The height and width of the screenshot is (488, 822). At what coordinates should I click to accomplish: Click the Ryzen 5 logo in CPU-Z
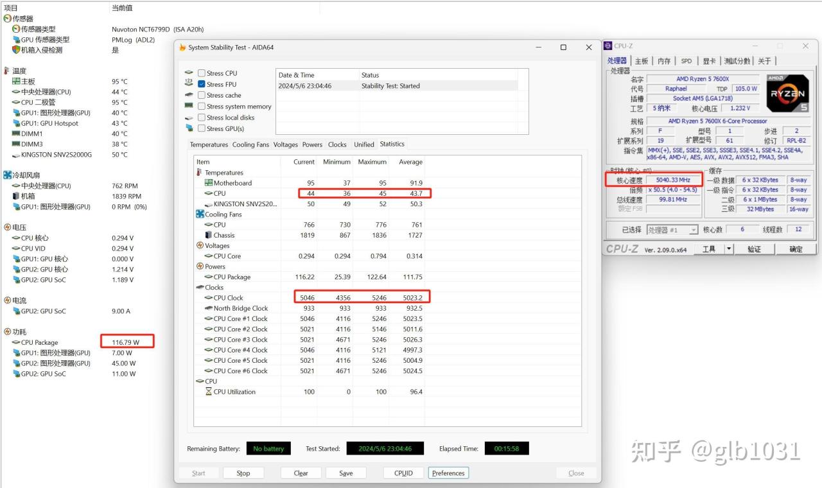click(788, 94)
